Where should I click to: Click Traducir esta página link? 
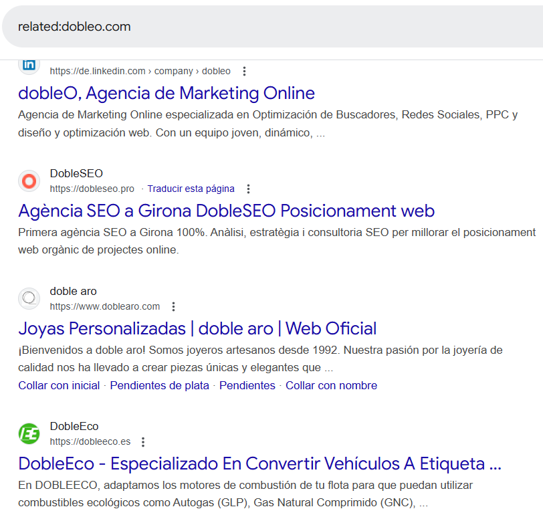(x=191, y=189)
